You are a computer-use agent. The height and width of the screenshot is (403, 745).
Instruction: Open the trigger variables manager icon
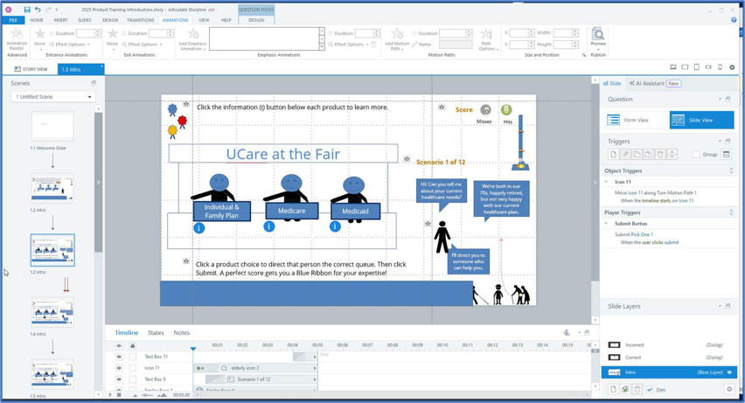coord(726,155)
